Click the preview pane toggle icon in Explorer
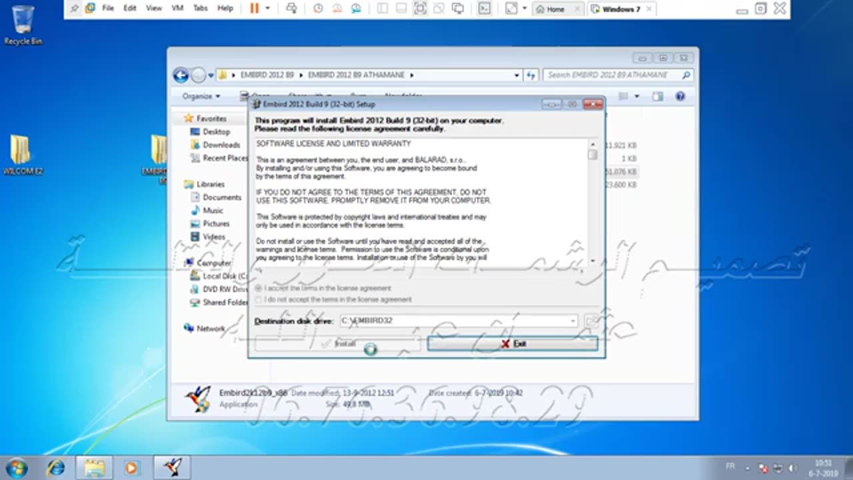The image size is (853, 480). point(658,96)
